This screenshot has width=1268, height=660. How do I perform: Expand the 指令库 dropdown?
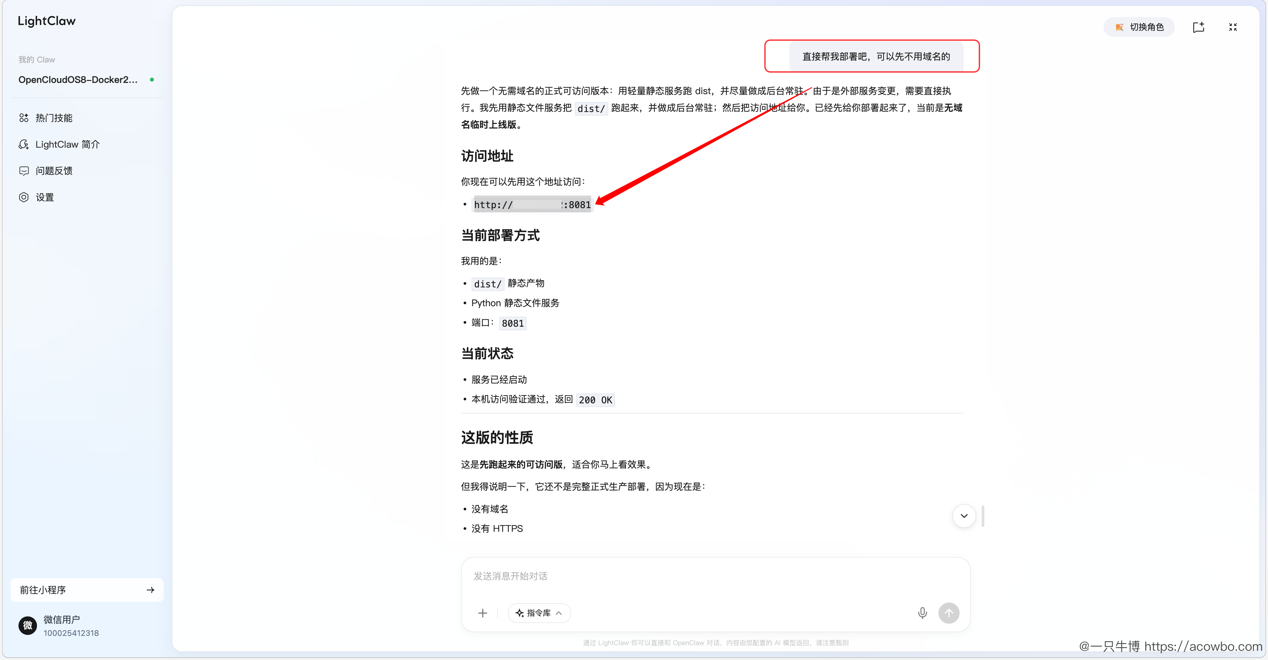[x=539, y=613]
